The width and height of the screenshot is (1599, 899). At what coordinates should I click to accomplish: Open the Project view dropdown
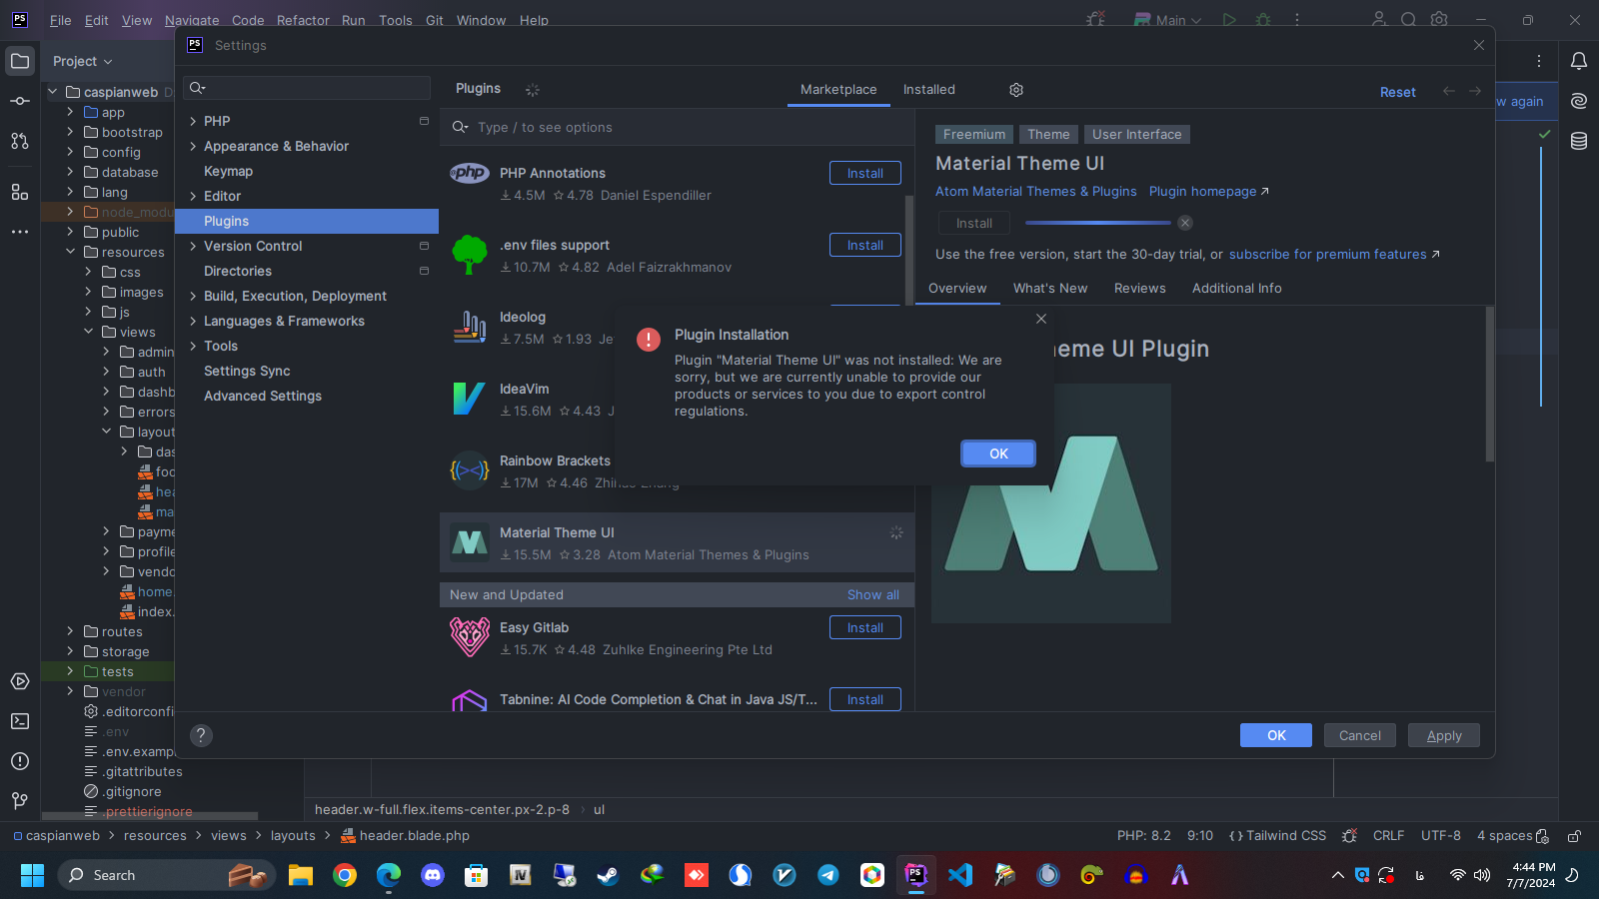tap(83, 61)
